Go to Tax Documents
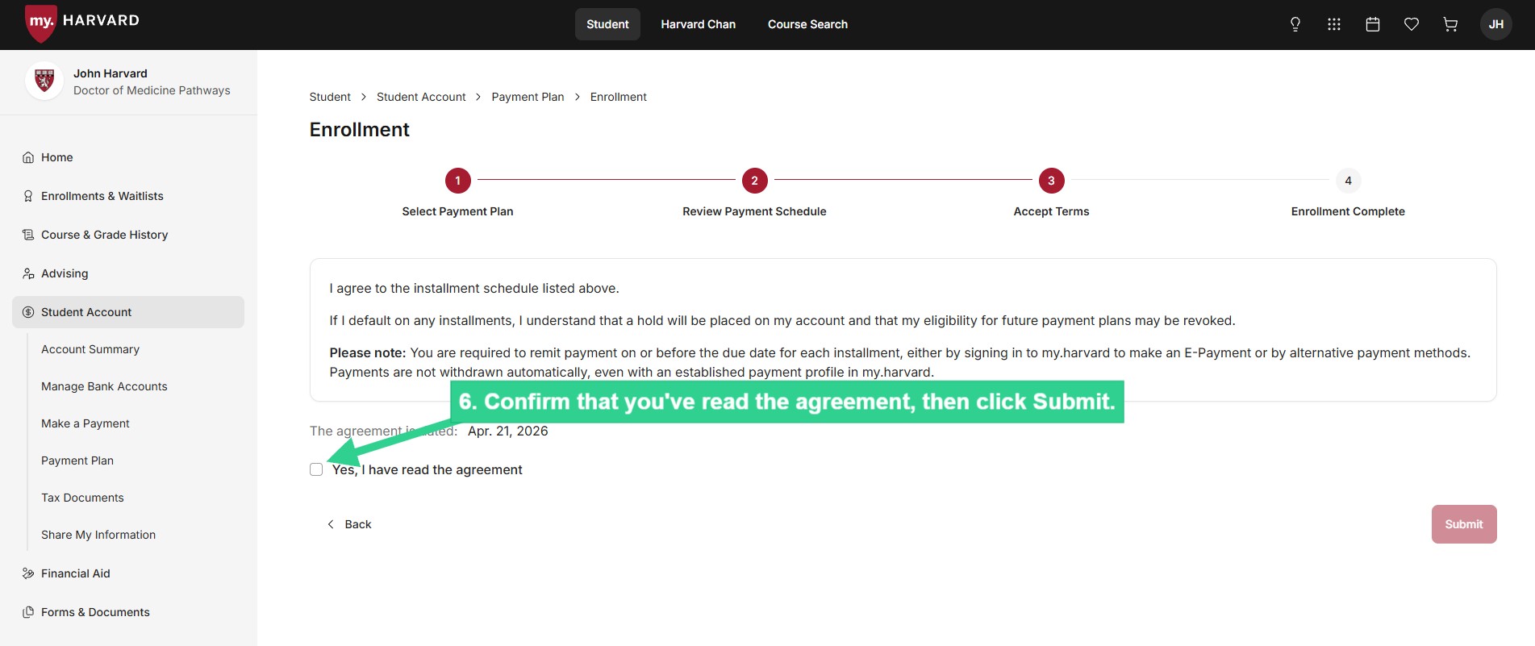 pyautogui.click(x=82, y=498)
